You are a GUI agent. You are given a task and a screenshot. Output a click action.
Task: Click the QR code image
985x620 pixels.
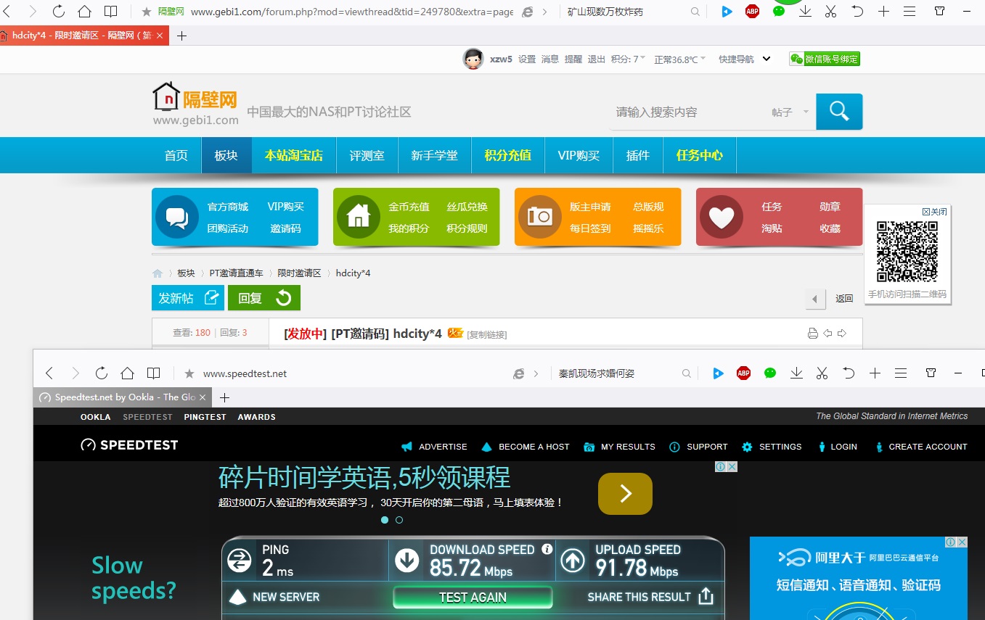click(907, 252)
